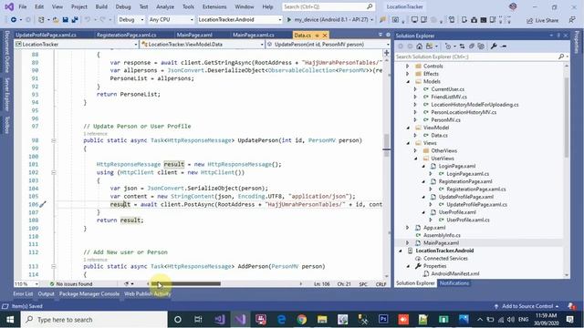Open the LocationTracker project navigation dropdown
The image size is (584, 328).
pyautogui.click(x=77, y=45)
